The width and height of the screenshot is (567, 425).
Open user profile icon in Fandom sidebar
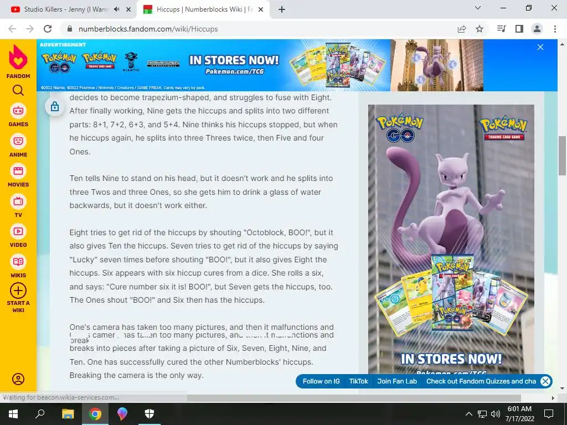click(18, 379)
